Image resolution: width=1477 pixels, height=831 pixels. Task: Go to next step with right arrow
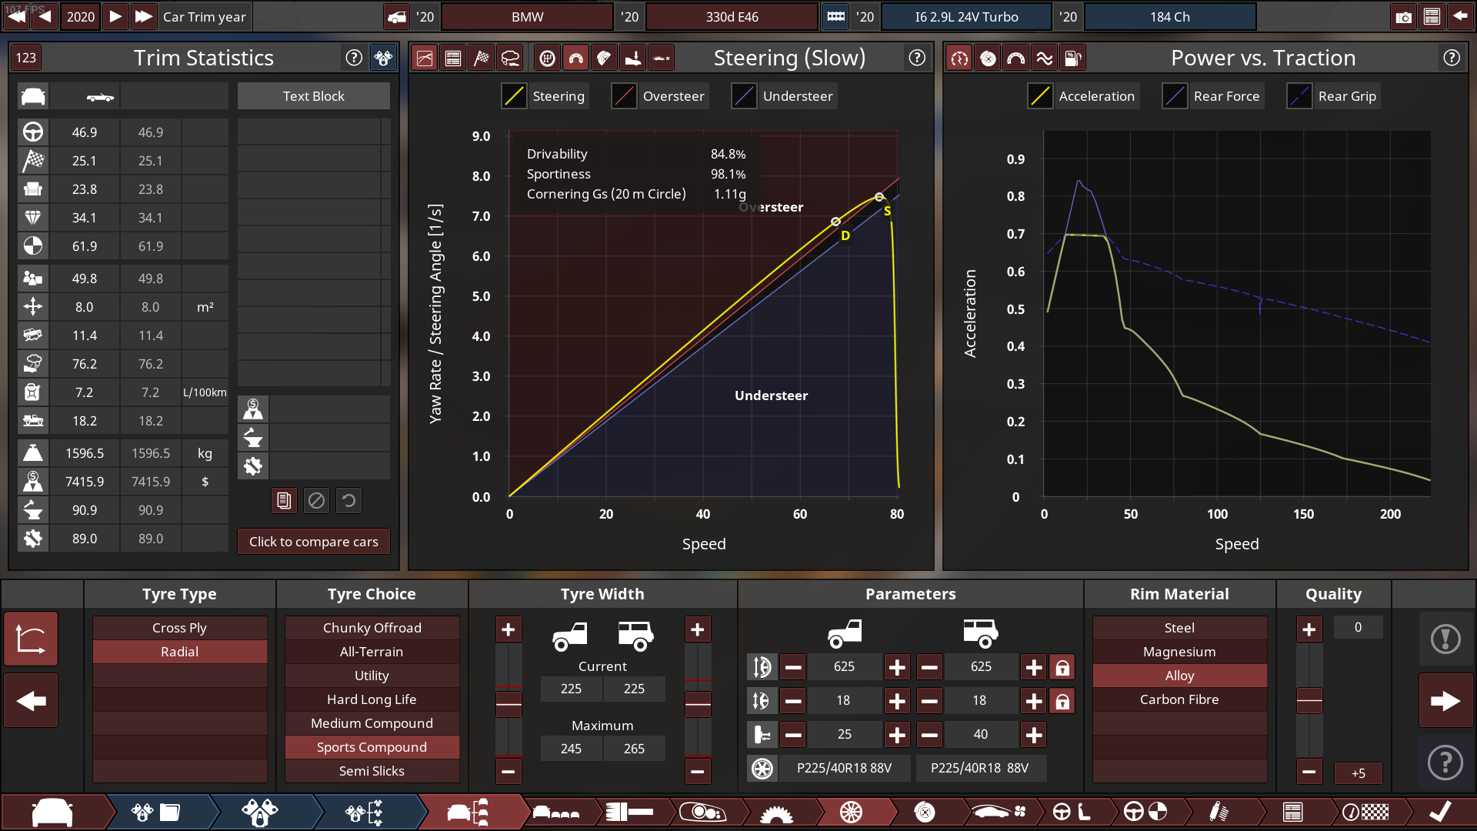click(1445, 701)
